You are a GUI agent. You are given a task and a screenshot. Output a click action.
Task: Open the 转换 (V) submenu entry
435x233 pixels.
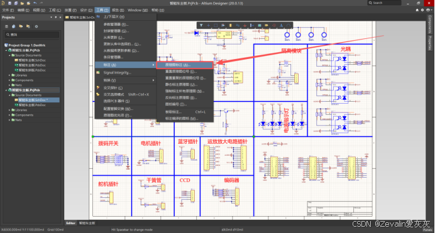click(x=126, y=80)
